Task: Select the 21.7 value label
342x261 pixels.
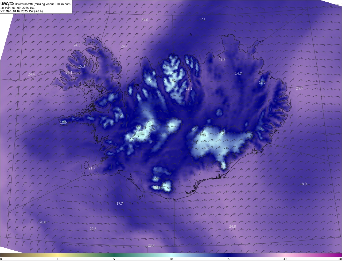Action: pyautogui.click(x=92, y=168)
